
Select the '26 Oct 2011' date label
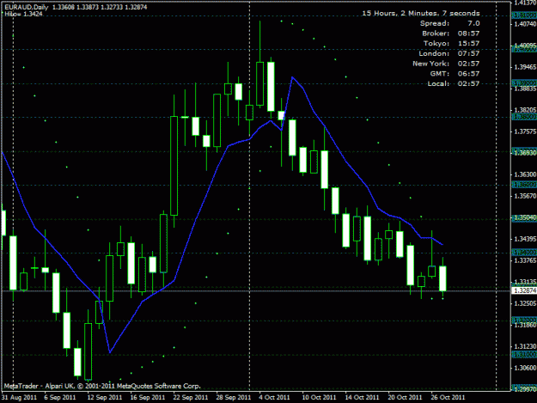448,398
